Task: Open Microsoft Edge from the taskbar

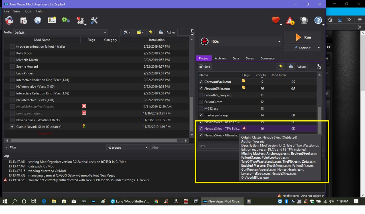Action: [44, 201]
